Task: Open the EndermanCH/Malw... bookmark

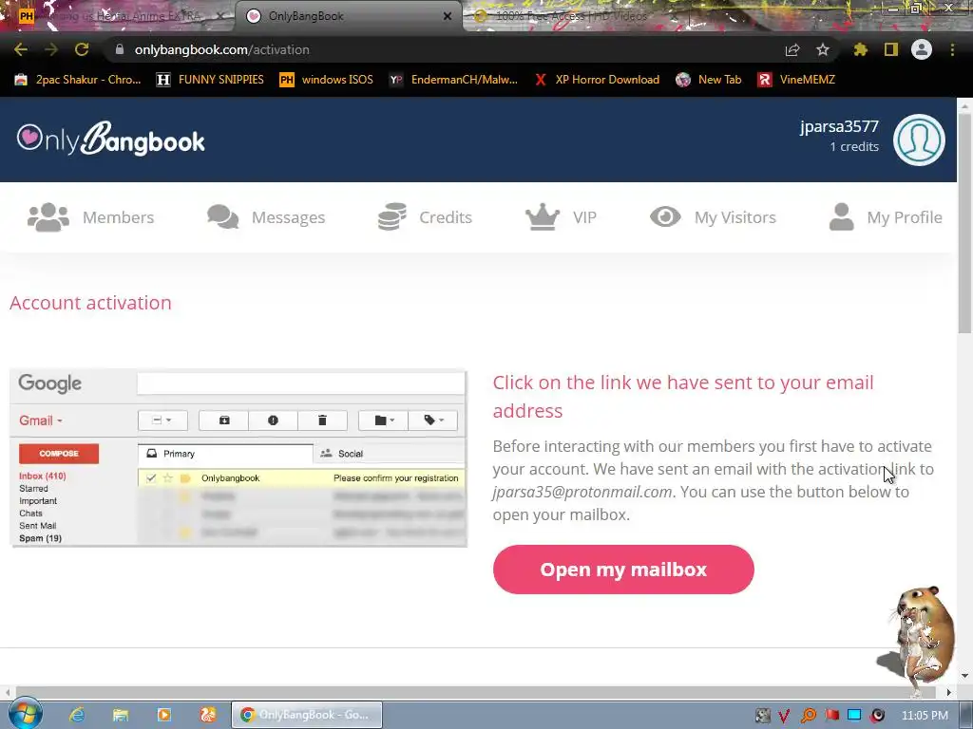Action: 453,80
